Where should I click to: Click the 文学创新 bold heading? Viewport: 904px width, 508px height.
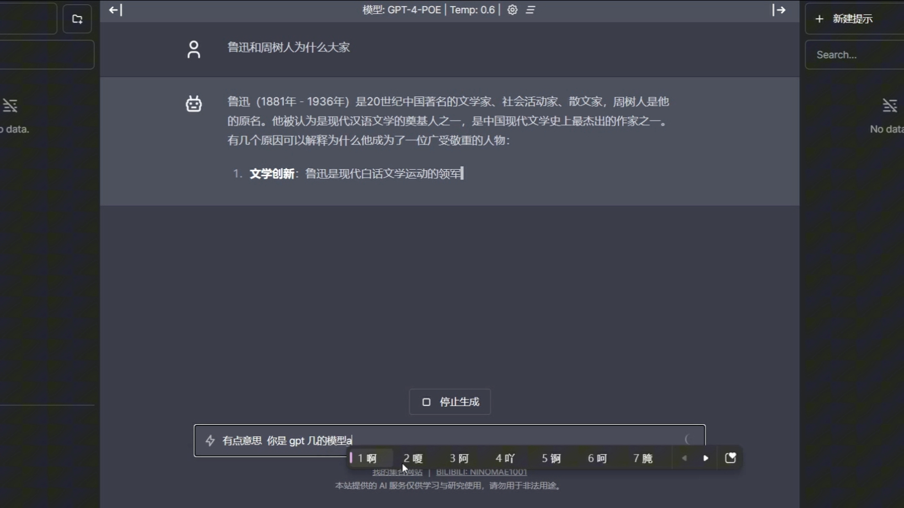click(x=272, y=174)
